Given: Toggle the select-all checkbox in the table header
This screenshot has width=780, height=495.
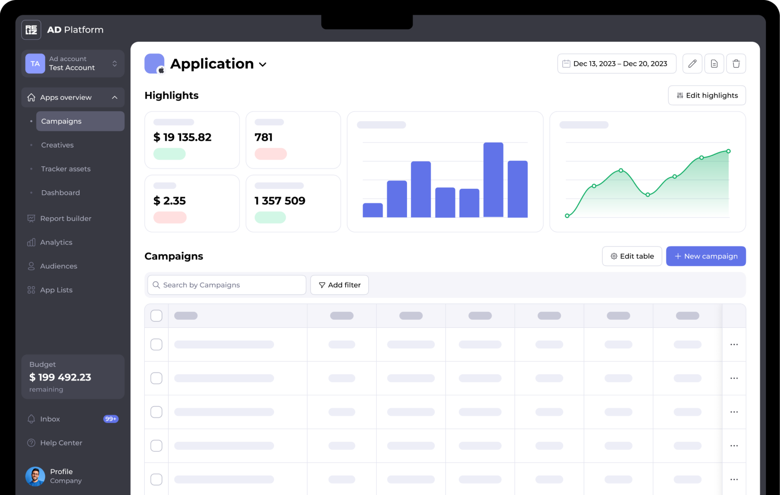Looking at the screenshot, I should point(156,315).
